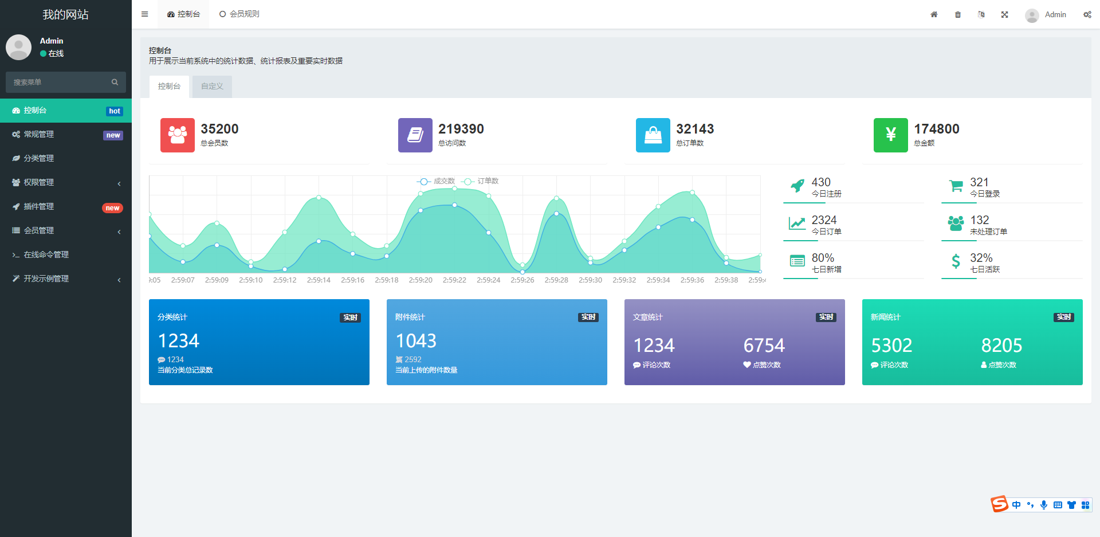Expand the 开发示例管理 sidebar menu
This screenshot has width=1100, height=537.
point(66,279)
